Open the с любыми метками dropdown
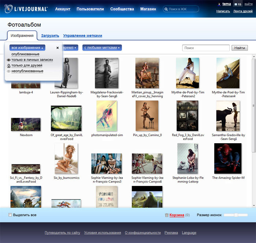Screen dimensions: 256x243 (x=102, y=48)
